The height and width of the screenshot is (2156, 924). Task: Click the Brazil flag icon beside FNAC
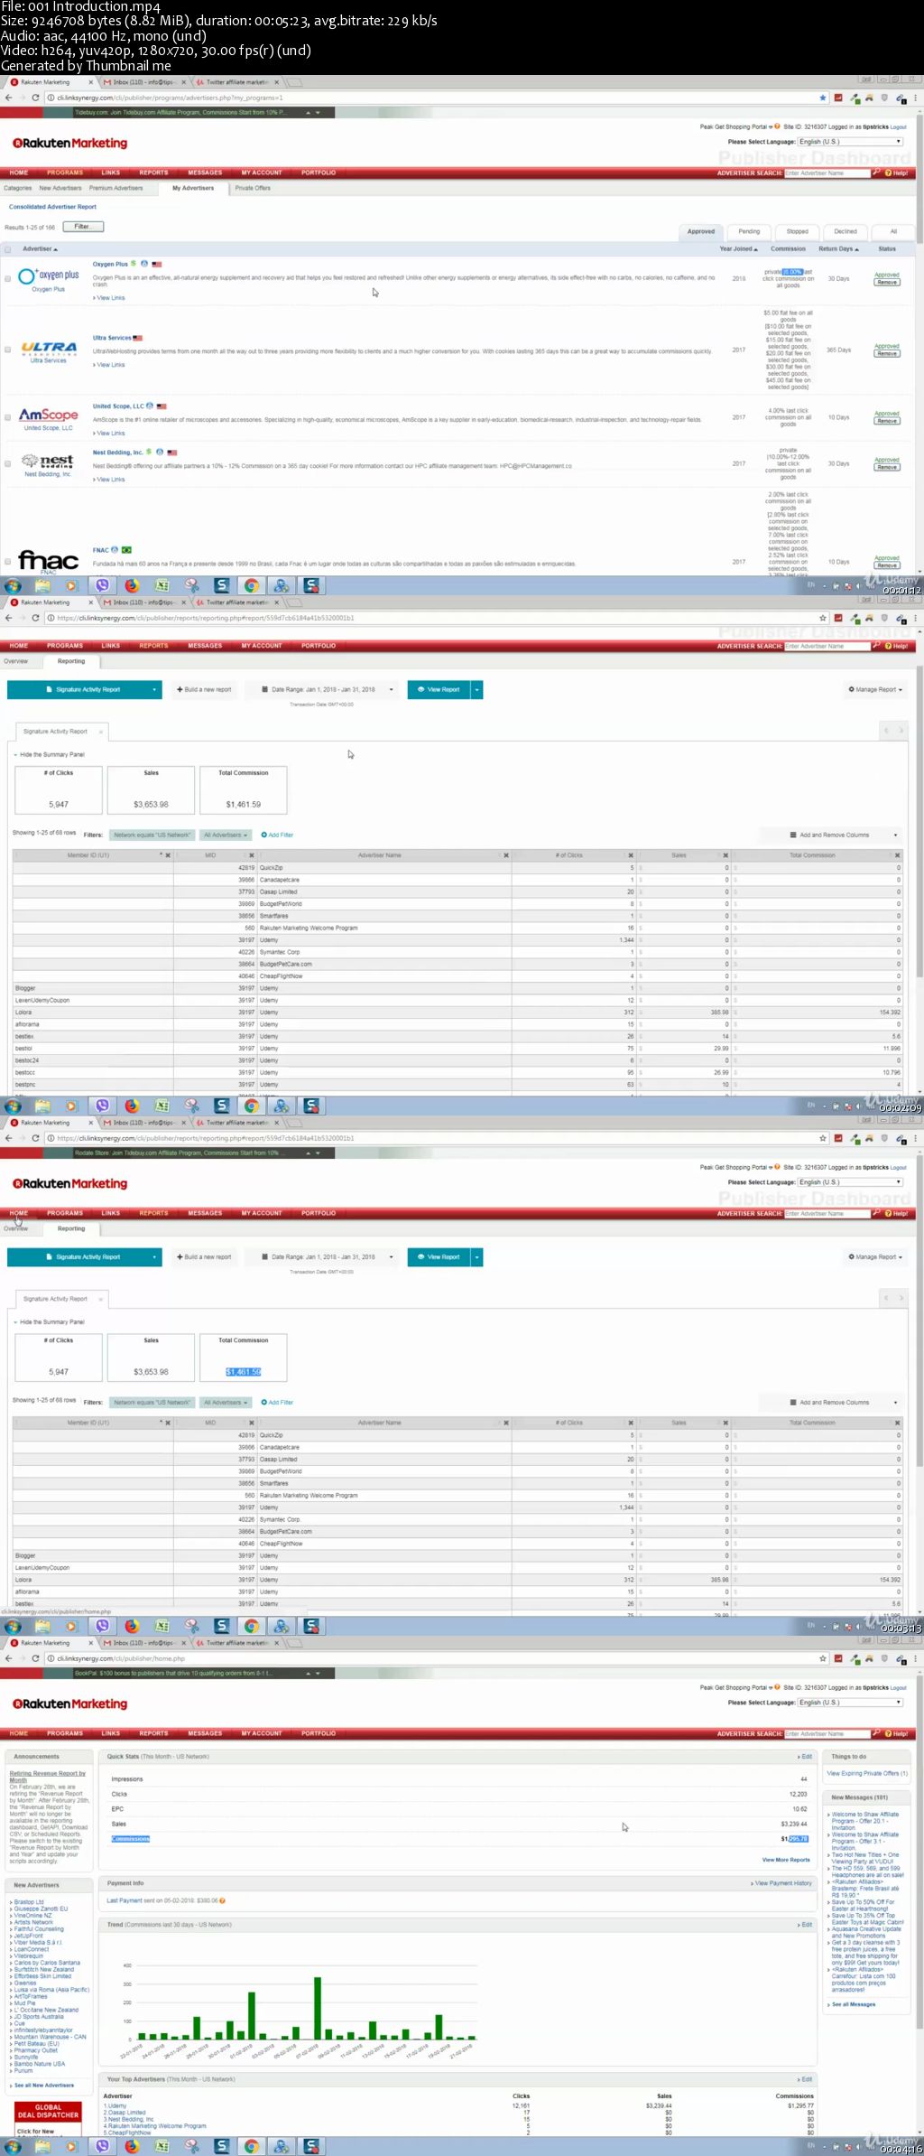(x=126, y=549)
